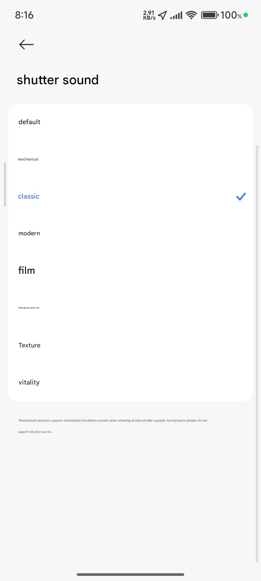Tap the blue checkmark beside classic
Viewport: 261px width, 581px height.
pyautogui.click(x=241, y=196)
